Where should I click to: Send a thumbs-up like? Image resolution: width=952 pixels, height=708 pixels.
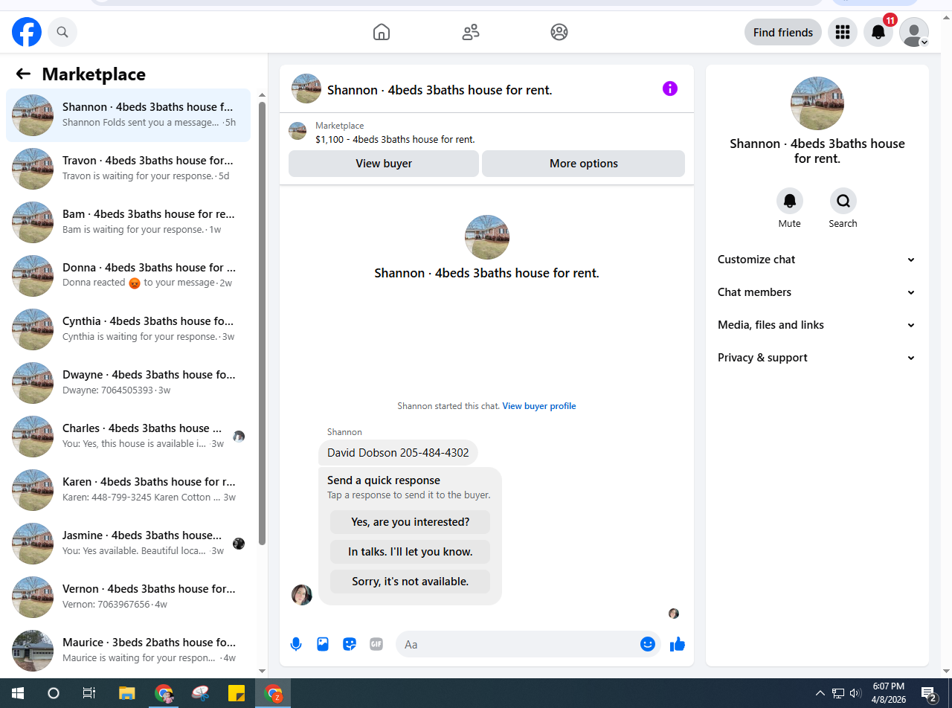[677, 644]
